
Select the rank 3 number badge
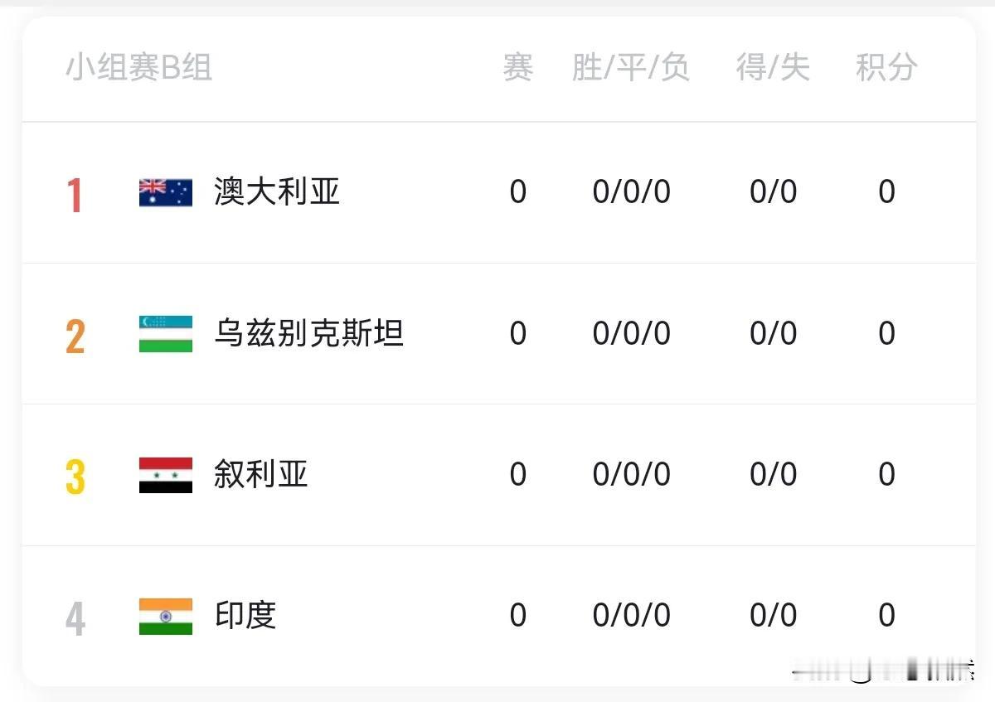coord(75,477)
